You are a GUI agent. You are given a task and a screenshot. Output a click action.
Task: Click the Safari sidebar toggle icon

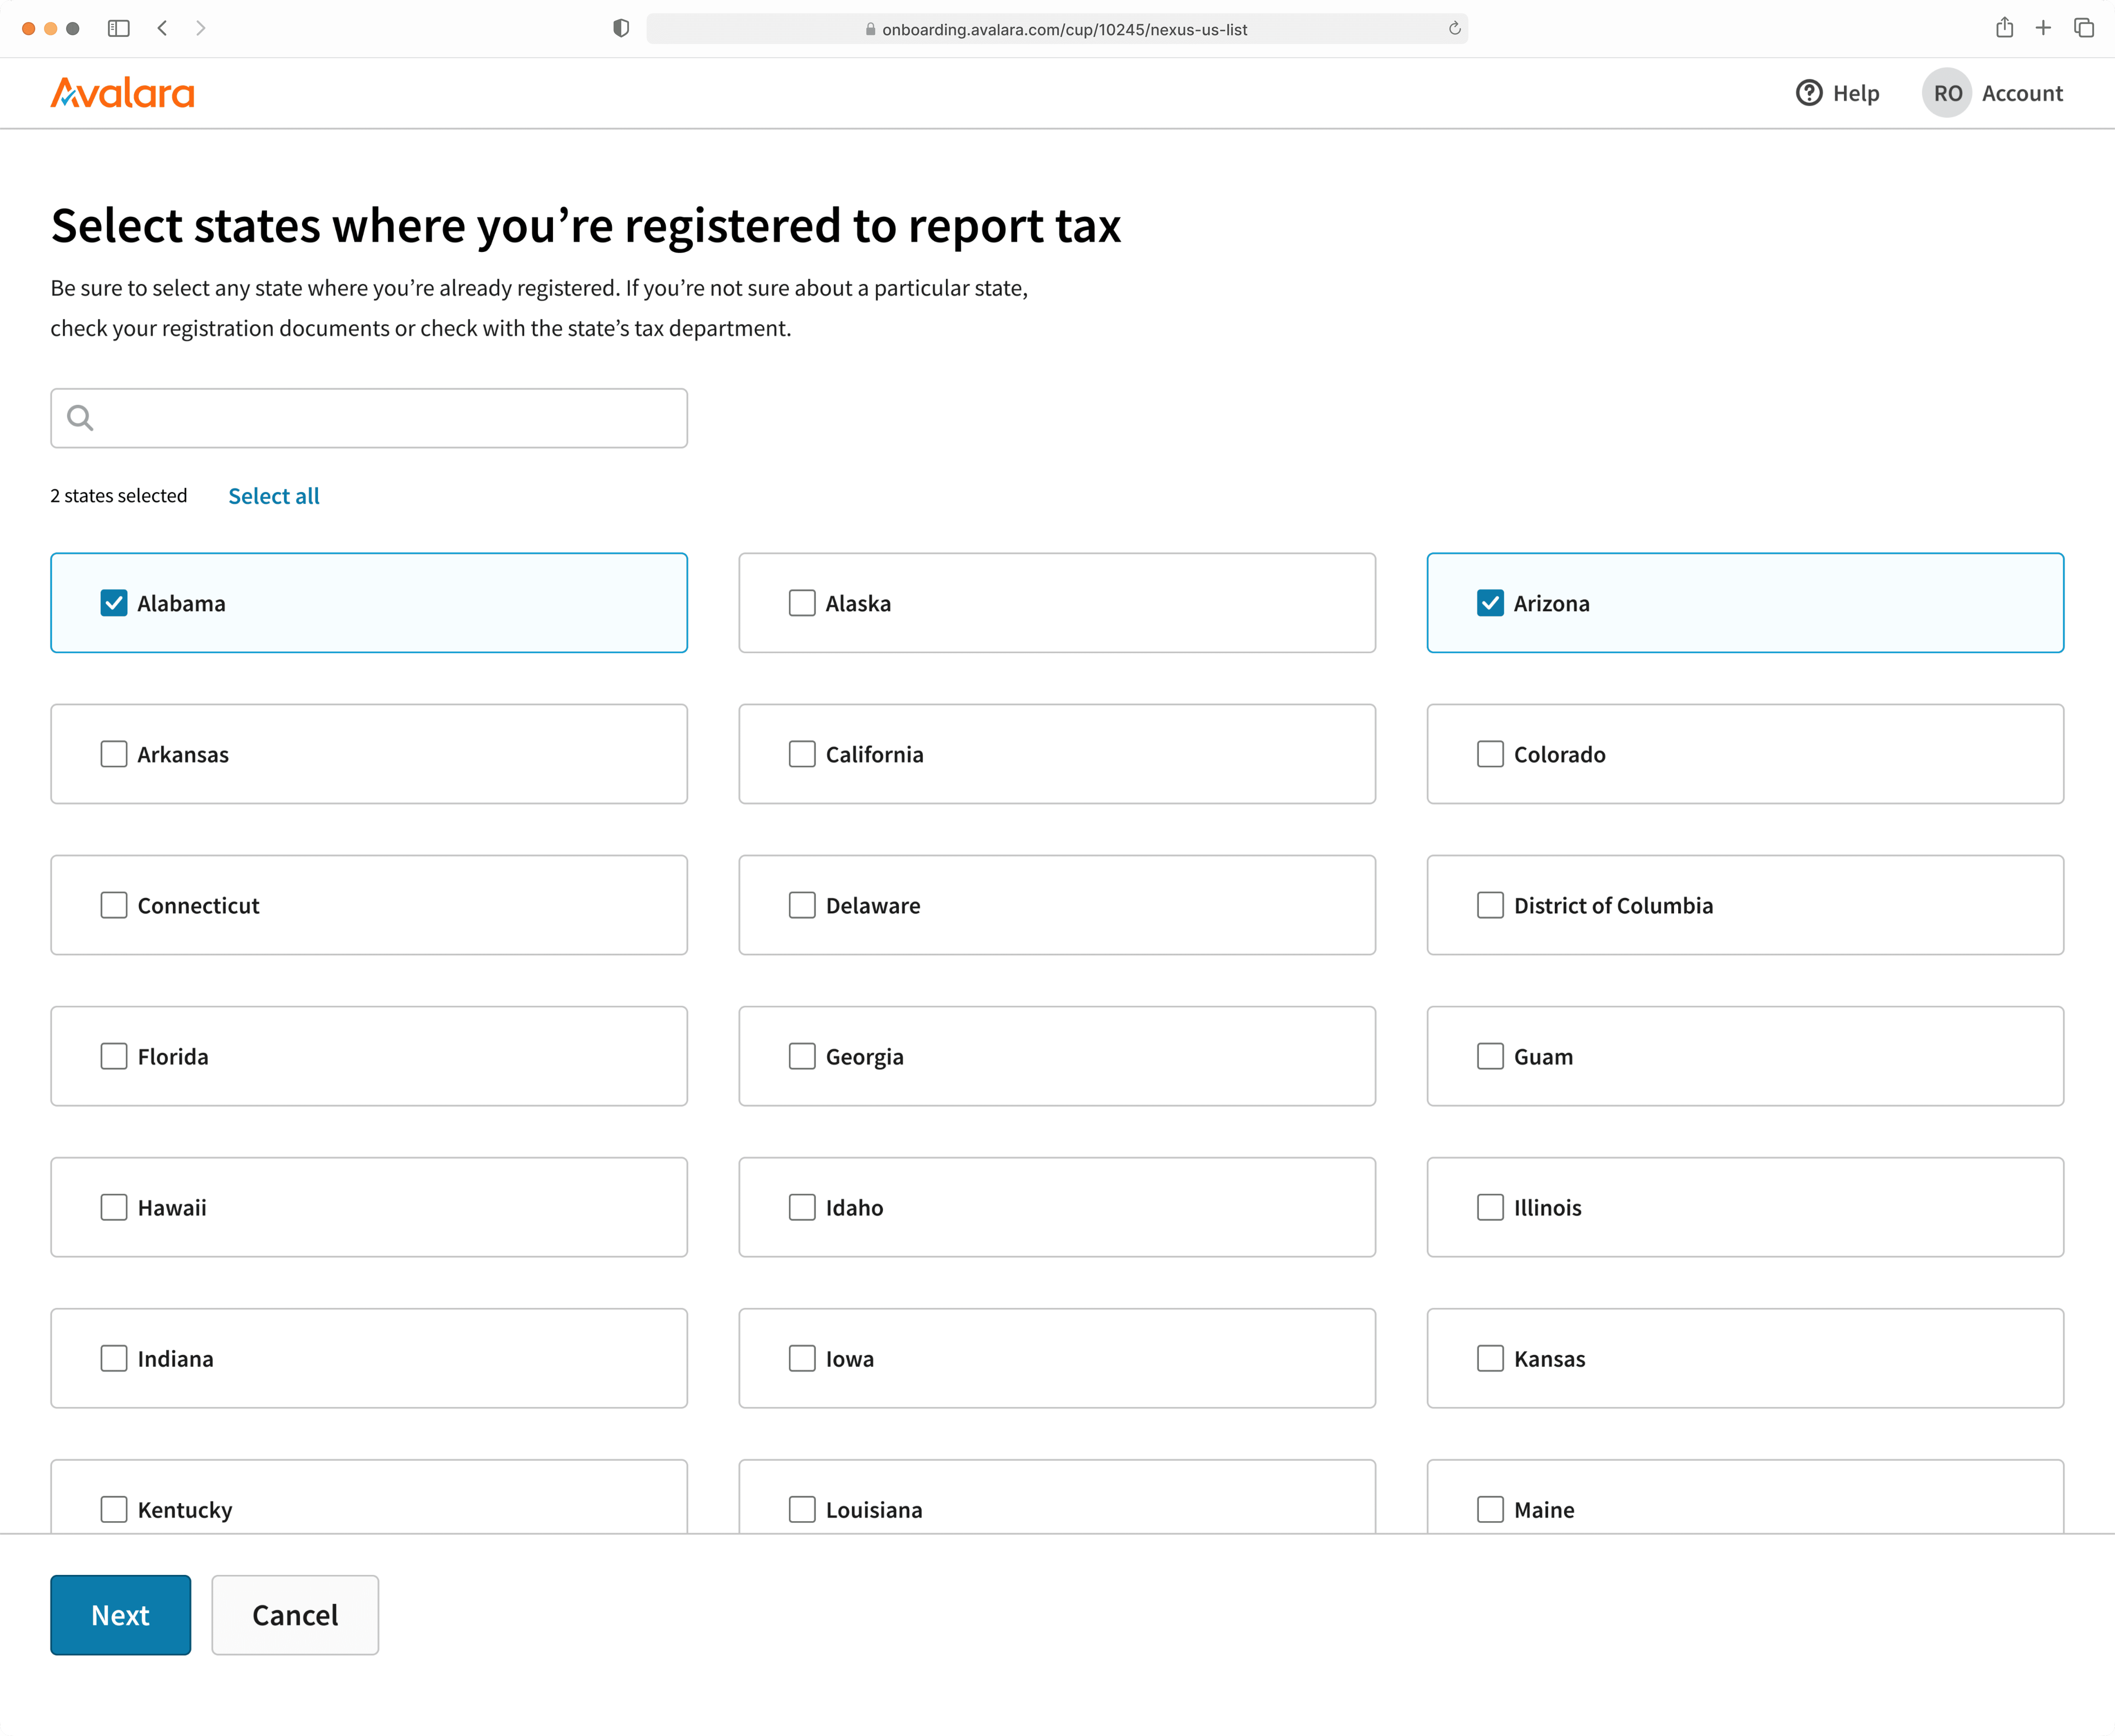click(118, 28)
